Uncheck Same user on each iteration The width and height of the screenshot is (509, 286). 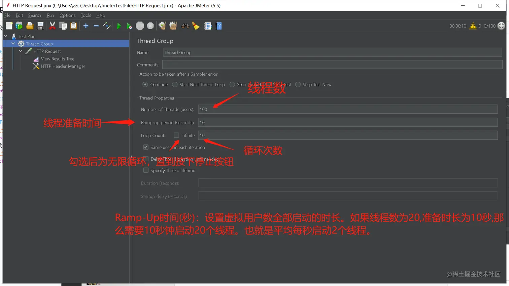[146, 147]
